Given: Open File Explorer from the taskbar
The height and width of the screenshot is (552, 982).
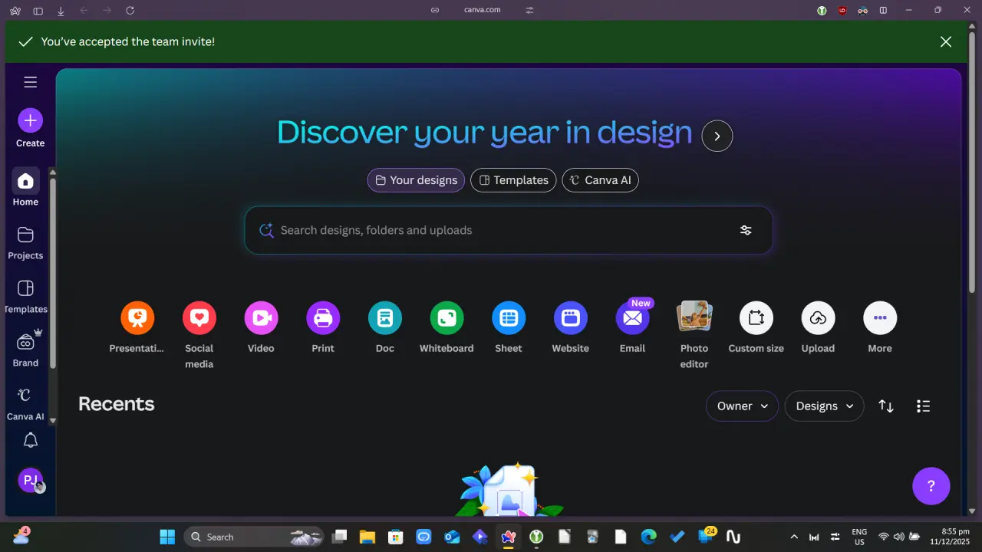Looking at the screenshot, I should (x=367, y=537).
